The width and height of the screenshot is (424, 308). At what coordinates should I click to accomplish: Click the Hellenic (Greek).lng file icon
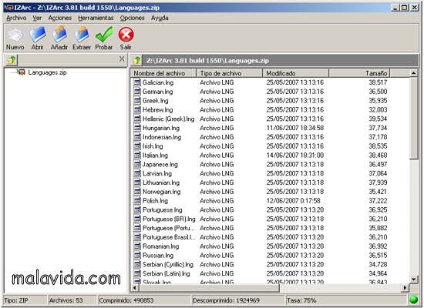(137, 119)
